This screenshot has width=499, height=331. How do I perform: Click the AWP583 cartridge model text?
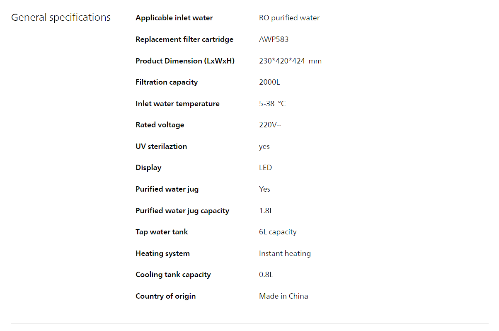274,39
